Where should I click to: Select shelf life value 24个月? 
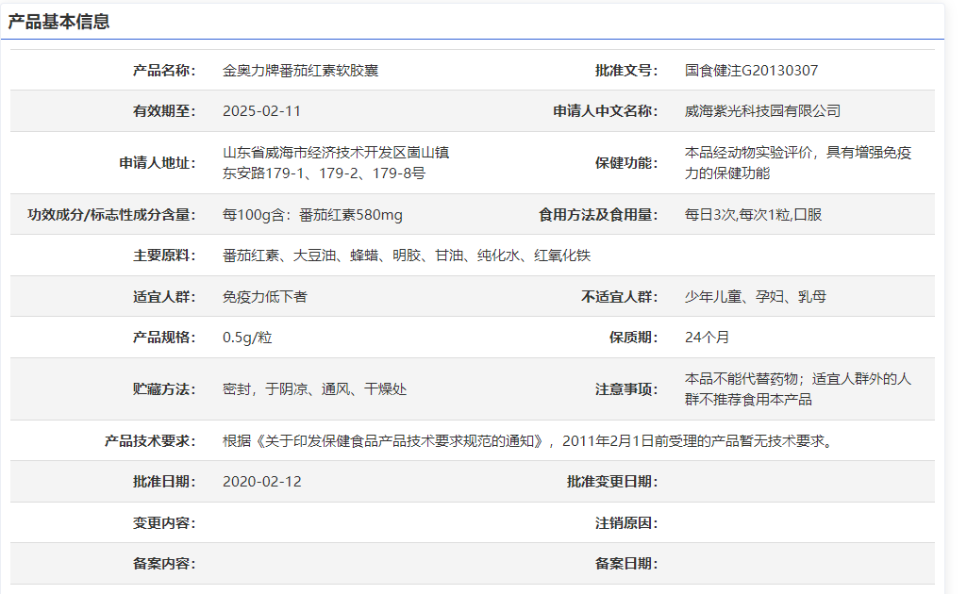(x=707, y=337)
